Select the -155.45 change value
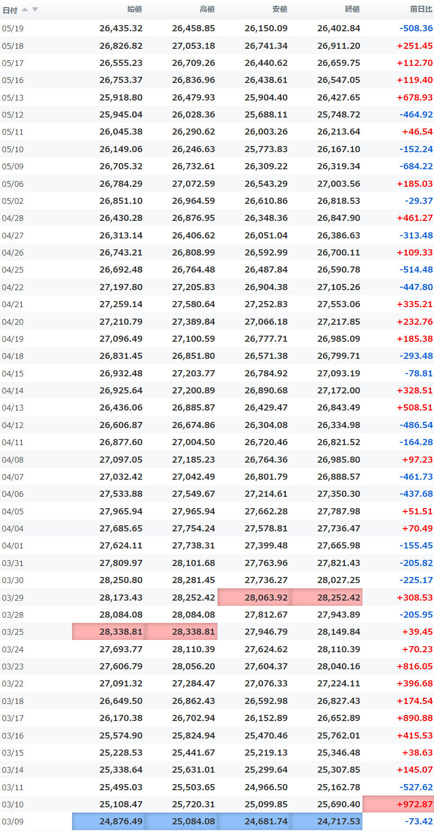 [x=416, y=546]
